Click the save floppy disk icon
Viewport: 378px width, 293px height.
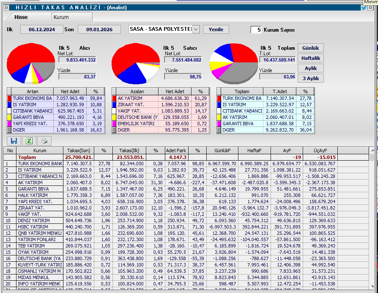[14, 141]
